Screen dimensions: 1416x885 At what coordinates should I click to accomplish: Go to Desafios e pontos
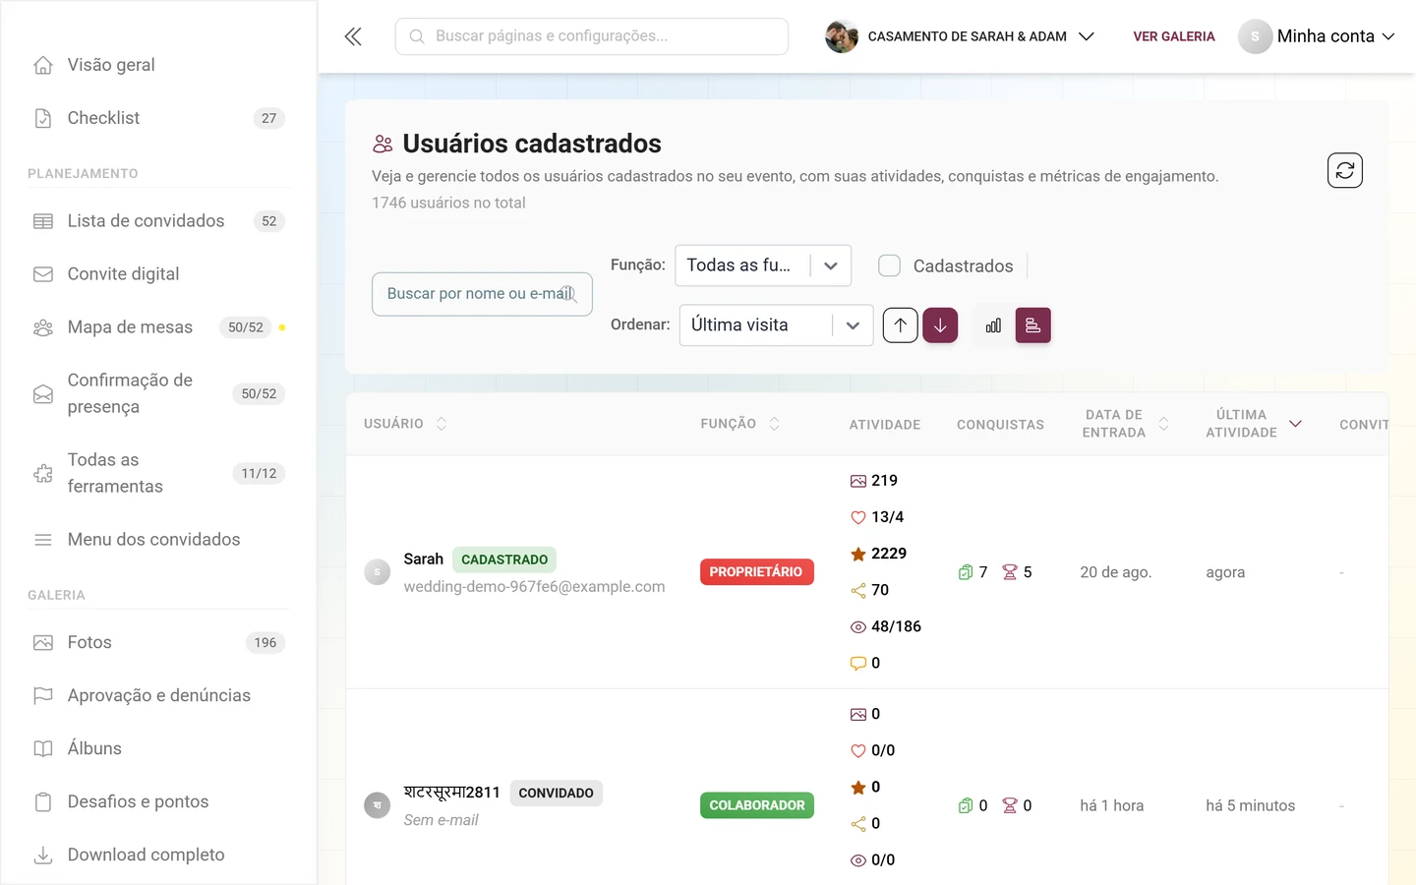158,802
